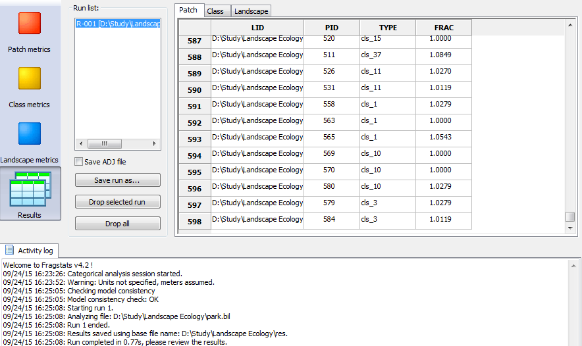Click the results table scroll down arrow
This screenshot has height=346, width=582.
coord(569,228)
